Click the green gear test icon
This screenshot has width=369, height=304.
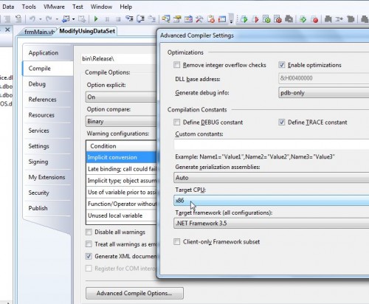(266, 19)
